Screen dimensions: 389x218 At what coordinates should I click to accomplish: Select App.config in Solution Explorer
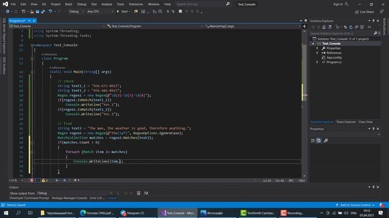(334, 58)
